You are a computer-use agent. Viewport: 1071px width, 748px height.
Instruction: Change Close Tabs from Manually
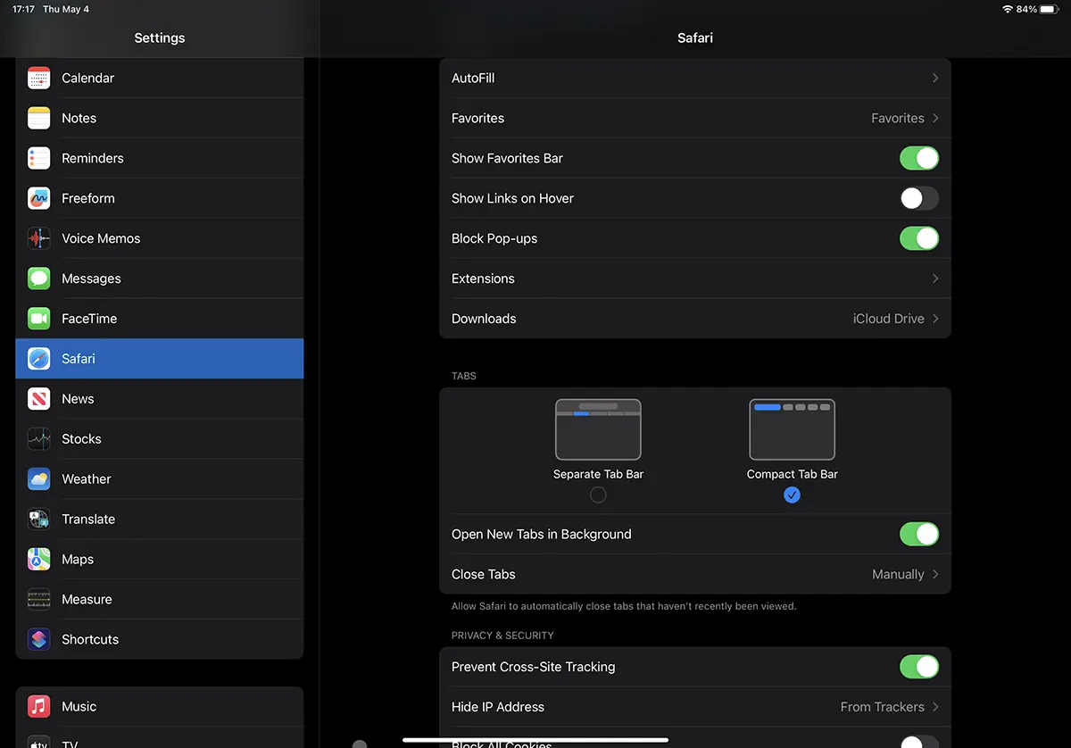click(898, 574)
